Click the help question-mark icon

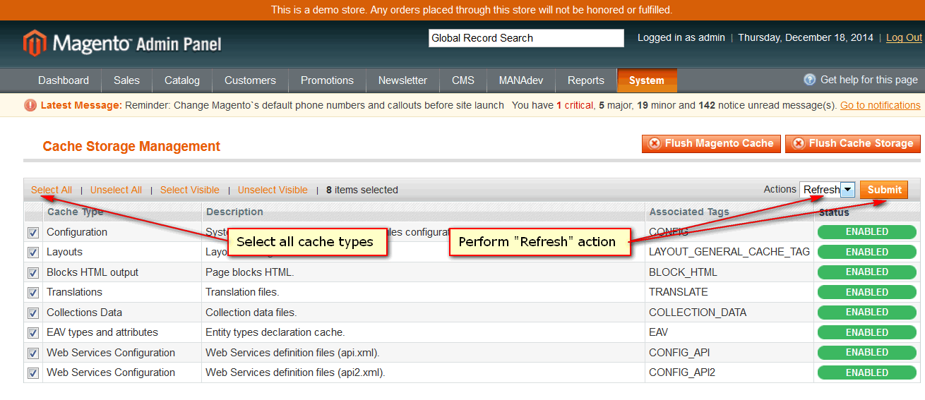(810, 80)
